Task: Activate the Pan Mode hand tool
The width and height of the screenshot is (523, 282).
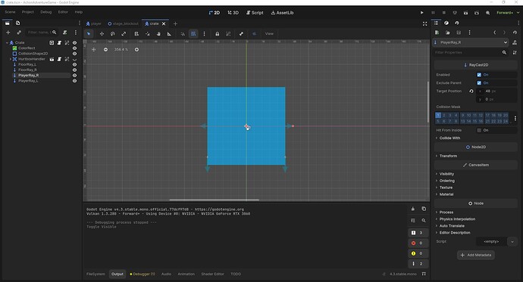Action: point(158,33)
